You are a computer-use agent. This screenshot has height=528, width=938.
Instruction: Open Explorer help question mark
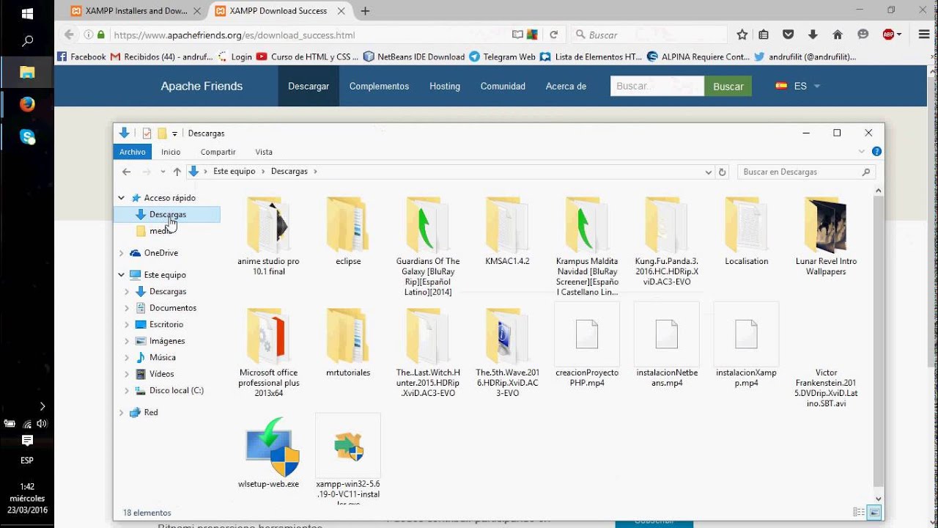click(876, 152)
